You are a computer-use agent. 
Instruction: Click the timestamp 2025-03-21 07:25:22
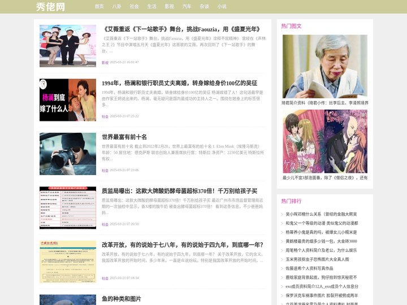(124, 116)
